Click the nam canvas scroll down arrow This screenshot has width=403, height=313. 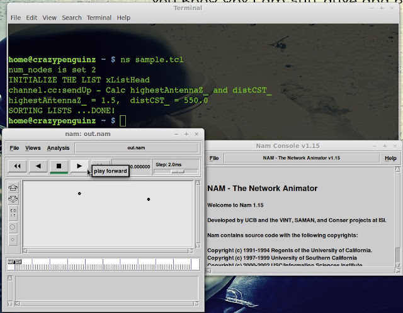(x=198, y=246)
